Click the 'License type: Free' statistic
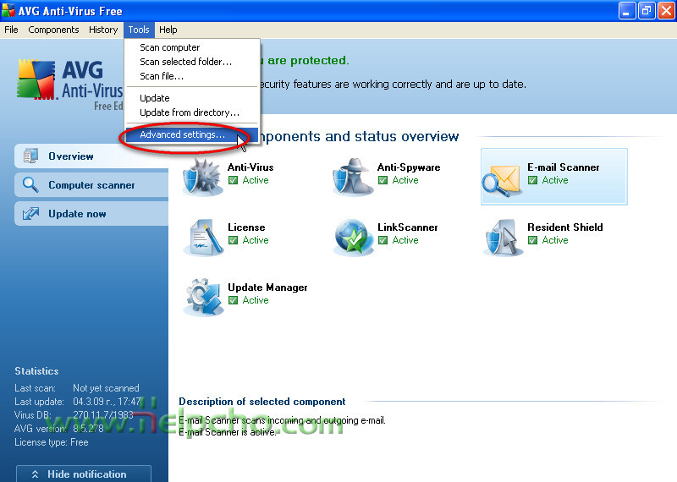 point(52,442)
